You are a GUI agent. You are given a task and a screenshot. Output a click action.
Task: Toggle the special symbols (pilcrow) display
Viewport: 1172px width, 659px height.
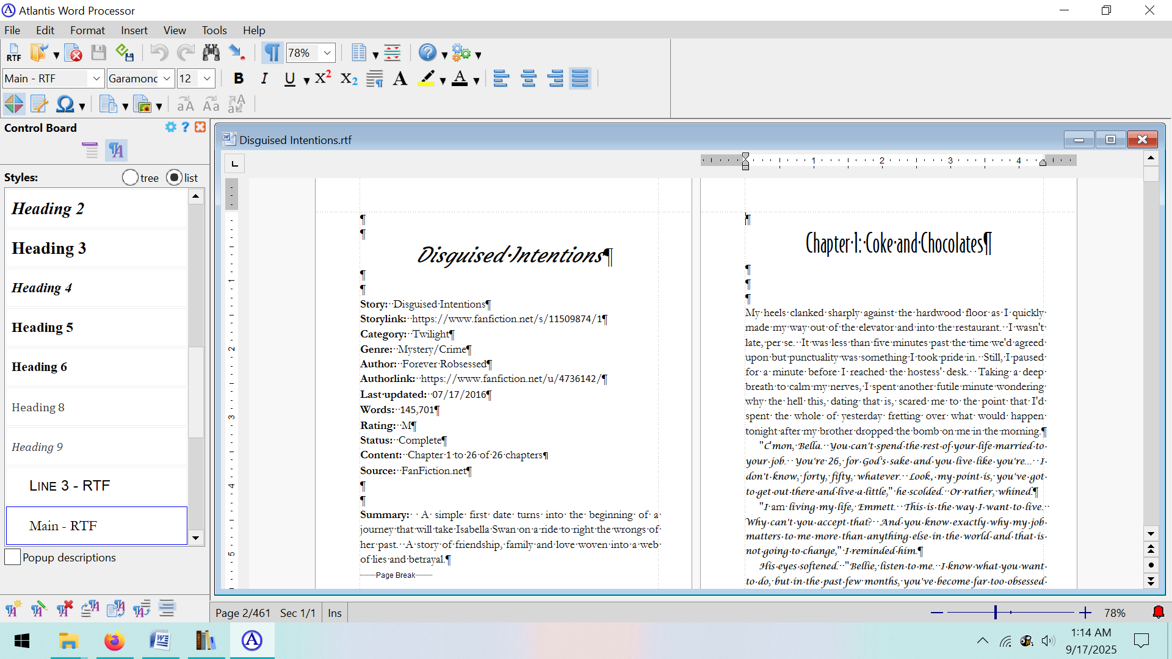click(272, 53)
